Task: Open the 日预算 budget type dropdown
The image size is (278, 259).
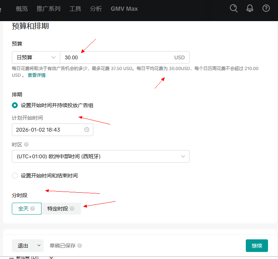Action: [36, 58]
